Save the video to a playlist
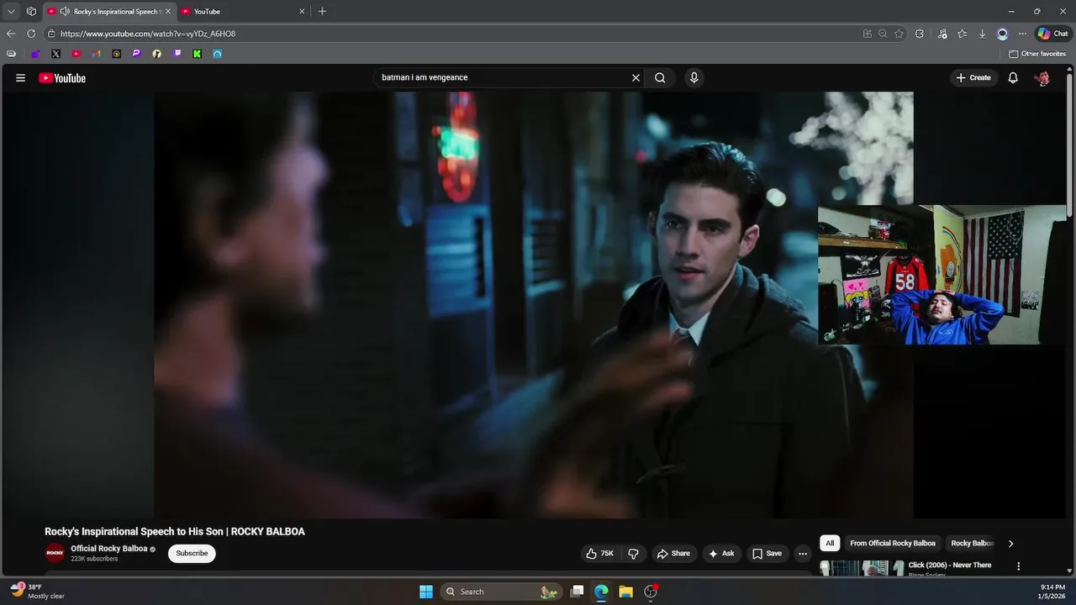Image resolution: width=1076 pixels, height=605 pixels. (x=767, y=553)
